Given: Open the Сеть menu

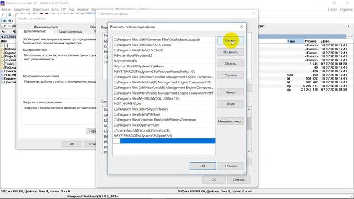Looking at the screenshot, I should tap(55, 9).
